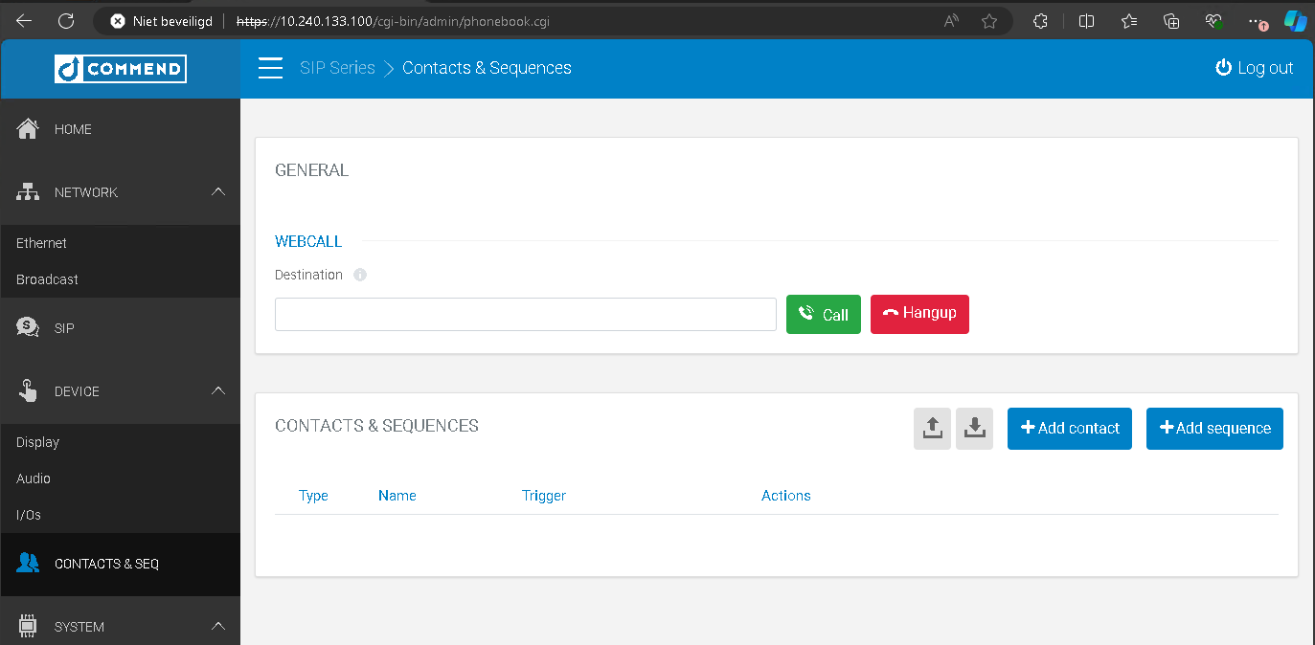This screenshot has height=645, width=1315.
Task: Click the upload contacts icon button
Action: pos(932,429)
